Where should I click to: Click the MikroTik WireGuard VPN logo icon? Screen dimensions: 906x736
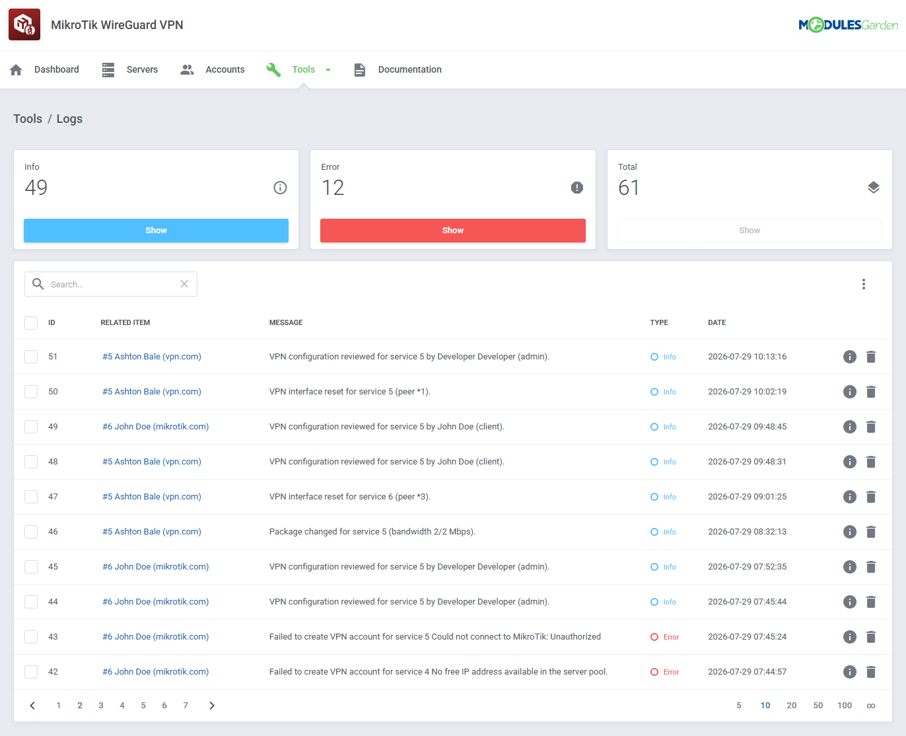point(24,24)
